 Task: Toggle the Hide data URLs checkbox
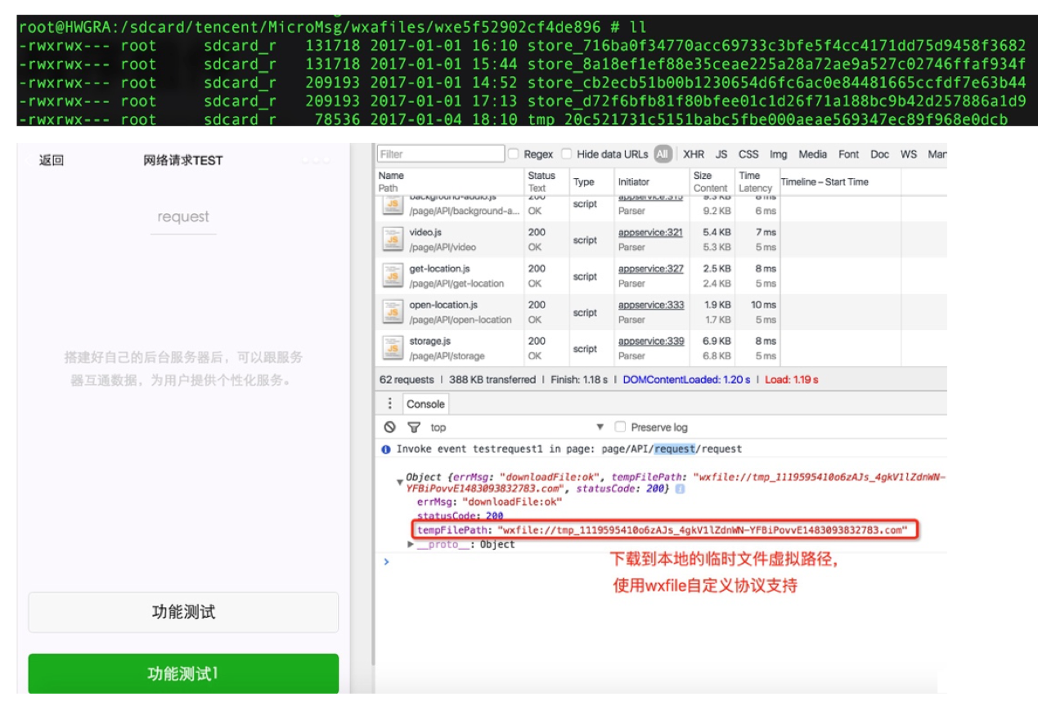[x=566, y=154]
